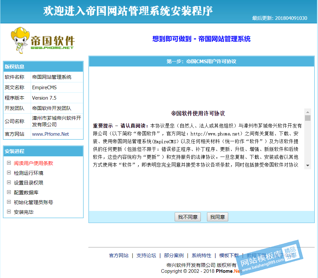Select the 安装完毕 install step
The width and height of the screenshot is (318, 278).
coord(24,212)
